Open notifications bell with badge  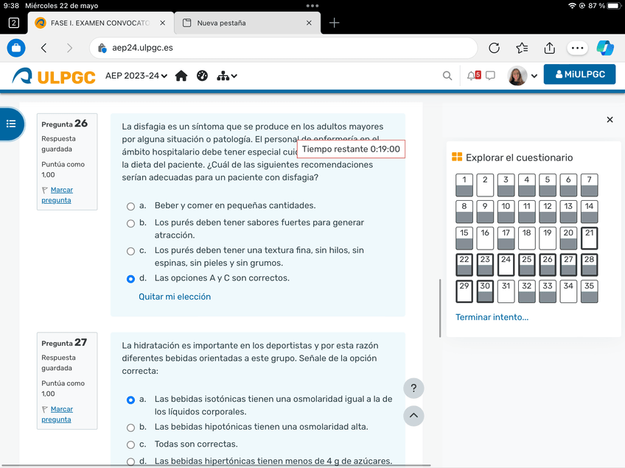[x=473, y=75]
